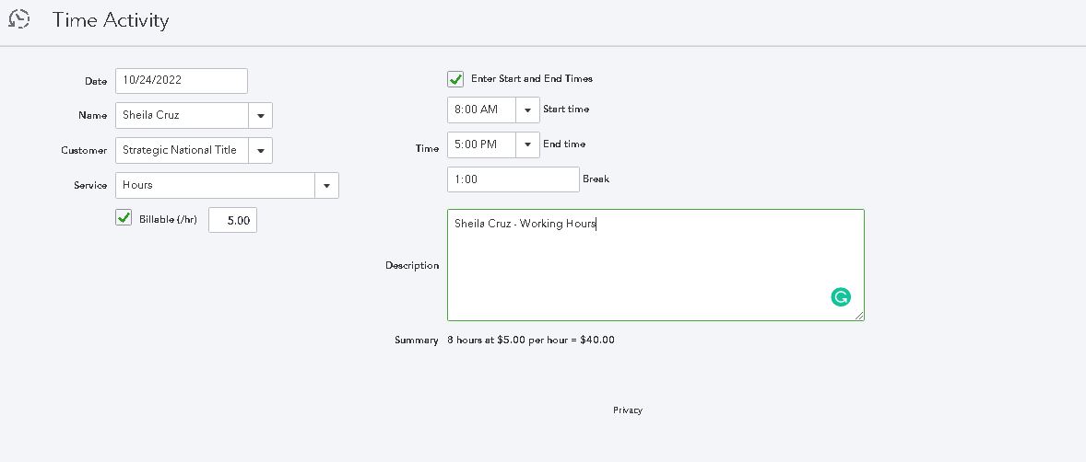Focus the Break field showing 1:00
The height and width of the screenshot is (462, 1086).
(x=513, y=179)
